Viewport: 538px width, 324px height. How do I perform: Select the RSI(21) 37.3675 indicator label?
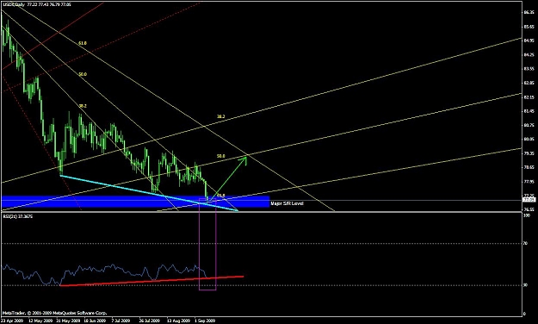(x=18, y=217)
